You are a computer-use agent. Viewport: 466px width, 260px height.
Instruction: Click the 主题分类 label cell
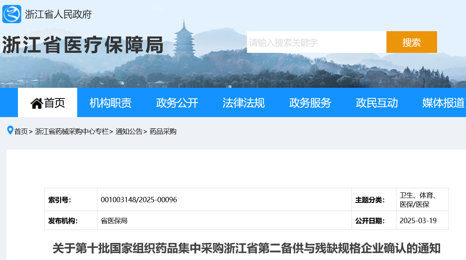click(x=374, y=200)
